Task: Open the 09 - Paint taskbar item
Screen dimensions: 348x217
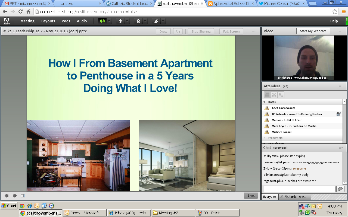Action: point(217,213)
